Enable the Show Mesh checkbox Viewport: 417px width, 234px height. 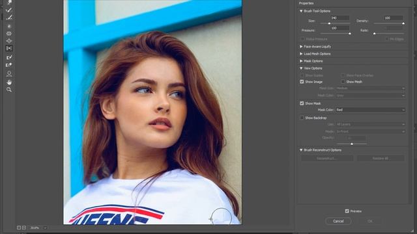tap(343, 82)
